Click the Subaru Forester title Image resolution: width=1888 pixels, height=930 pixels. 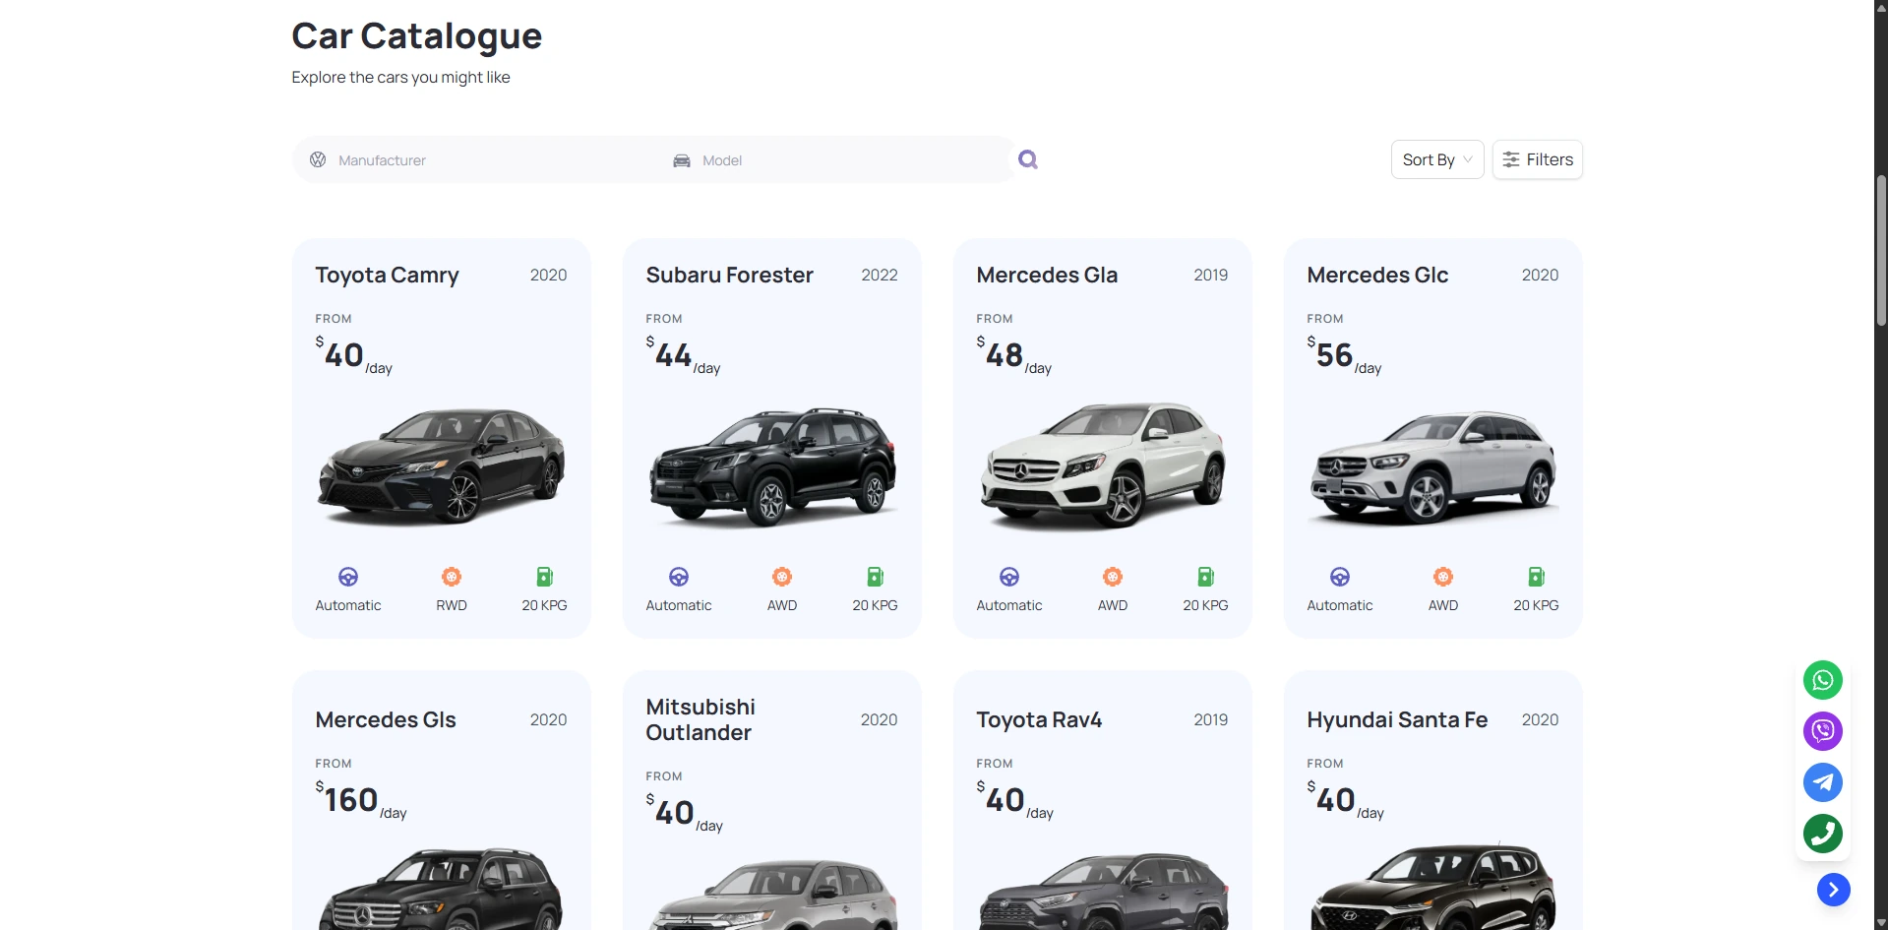[729, 275]
